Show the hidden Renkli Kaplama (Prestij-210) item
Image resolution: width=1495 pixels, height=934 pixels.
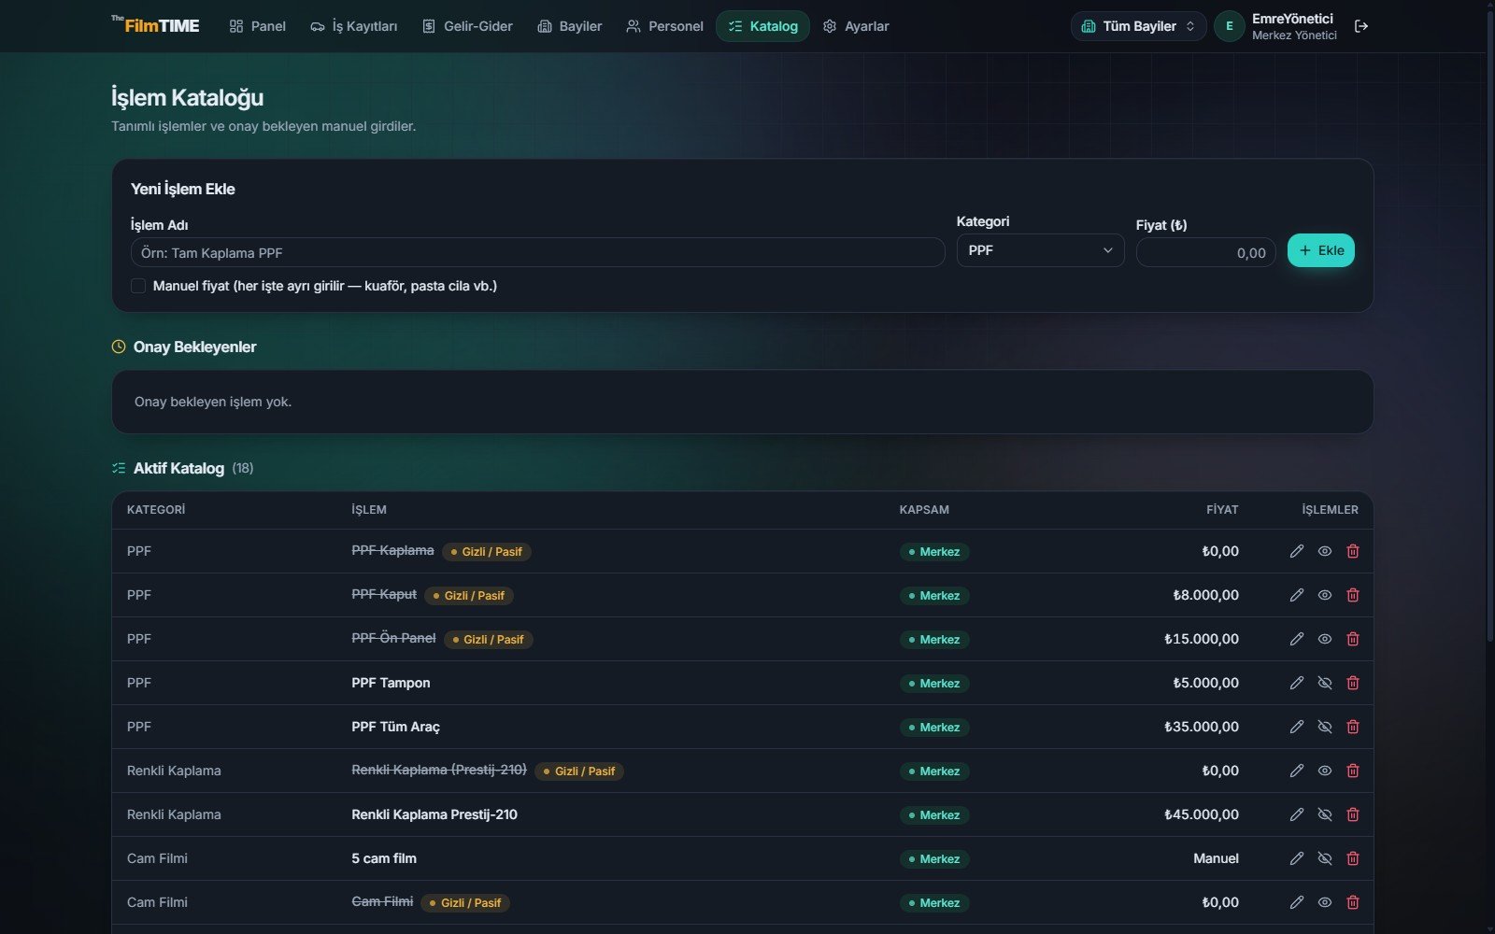tap(1324, 771)
